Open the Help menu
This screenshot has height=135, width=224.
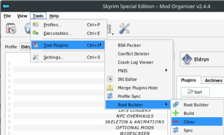[x=54, y=16]
